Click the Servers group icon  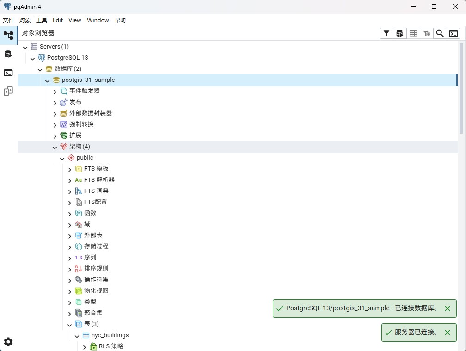click(35, 47)
